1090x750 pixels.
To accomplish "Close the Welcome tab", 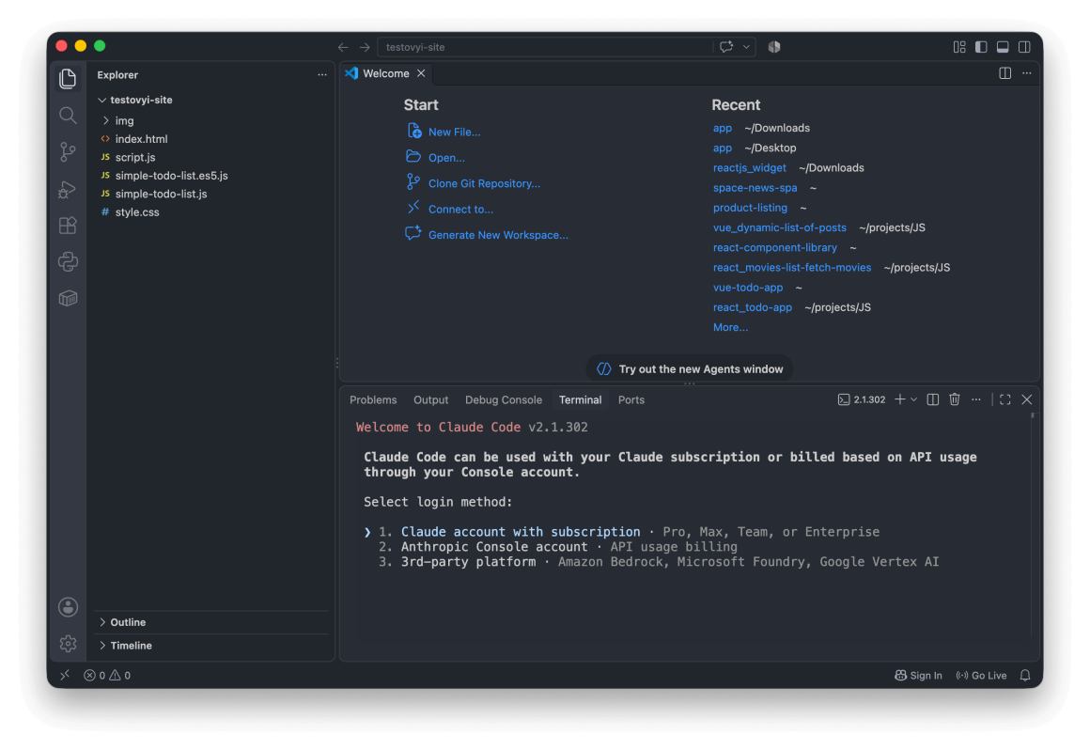I will click(x=421, y=73).
